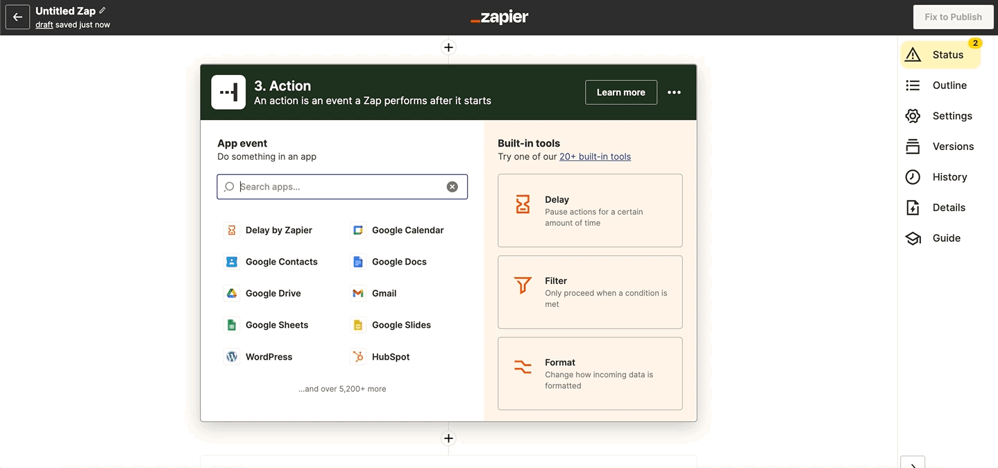The width and height of the screenshot is (998, 468).
Task: Select Google Docs app
Action: click(389, 262)
